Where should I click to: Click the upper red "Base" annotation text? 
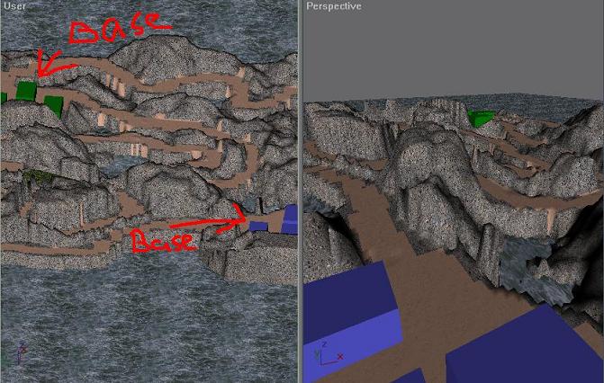tap(117, 30)
